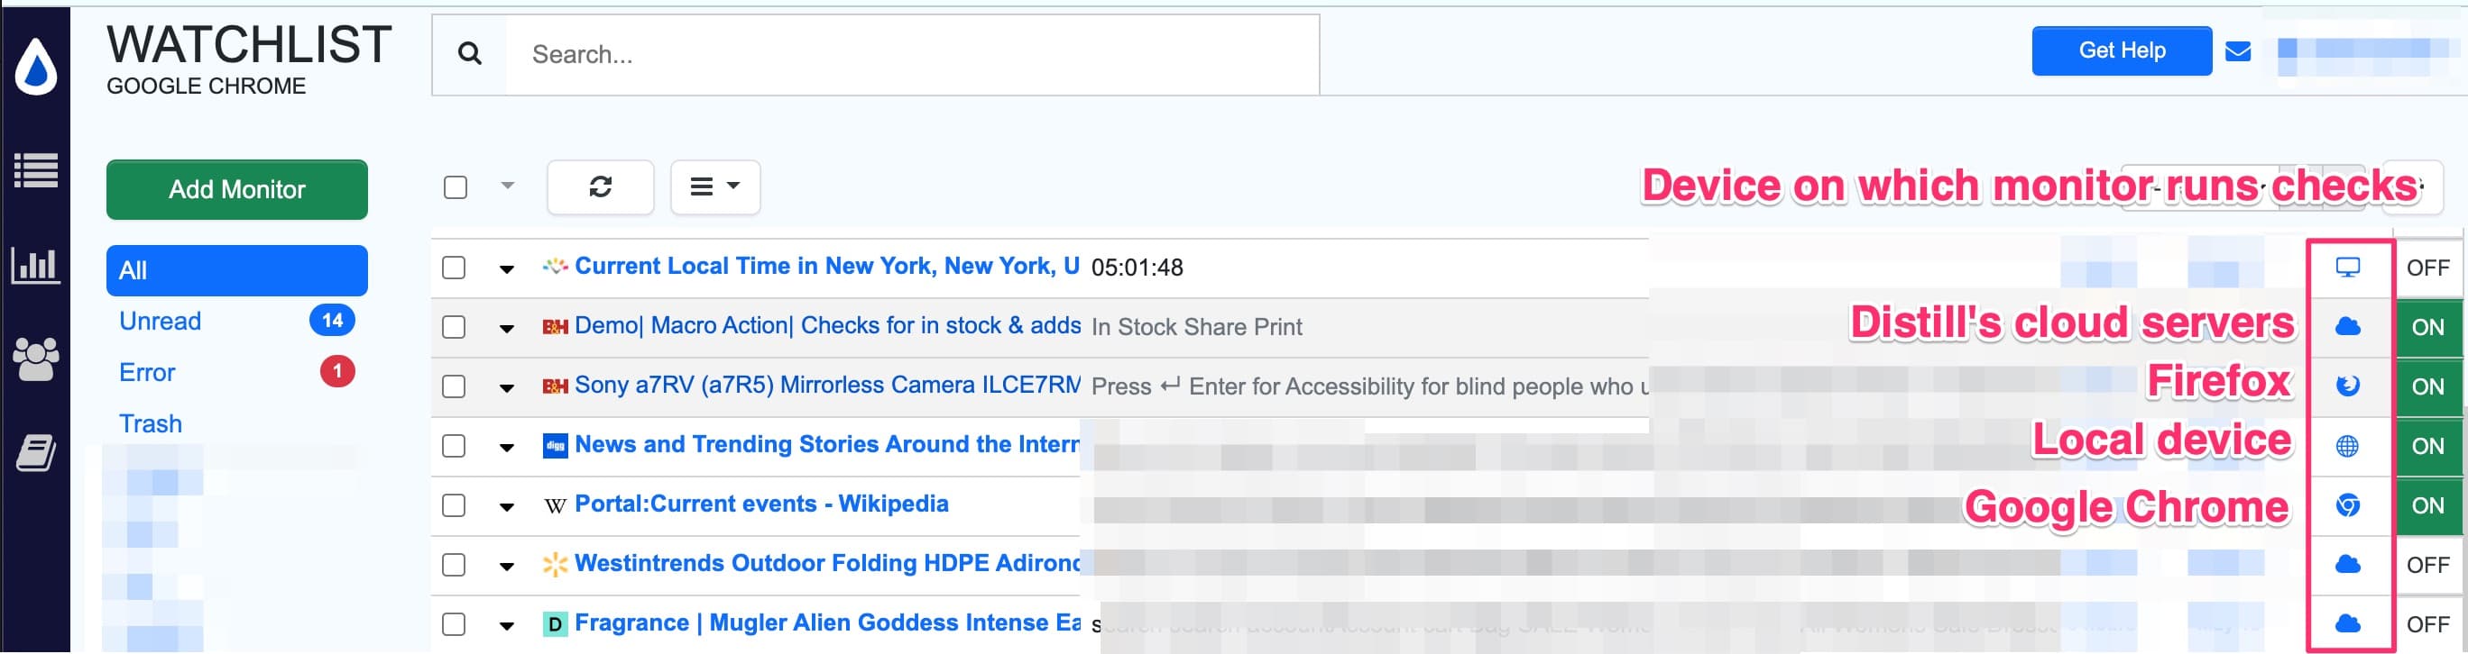The image size is (2468, 654).
Task: Open the book icon in the sidebar
Action: coord(35,452)
